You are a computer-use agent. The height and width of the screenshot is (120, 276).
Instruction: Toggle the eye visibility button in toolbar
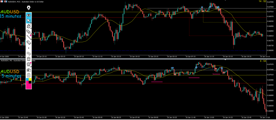[x=29, y=15]
